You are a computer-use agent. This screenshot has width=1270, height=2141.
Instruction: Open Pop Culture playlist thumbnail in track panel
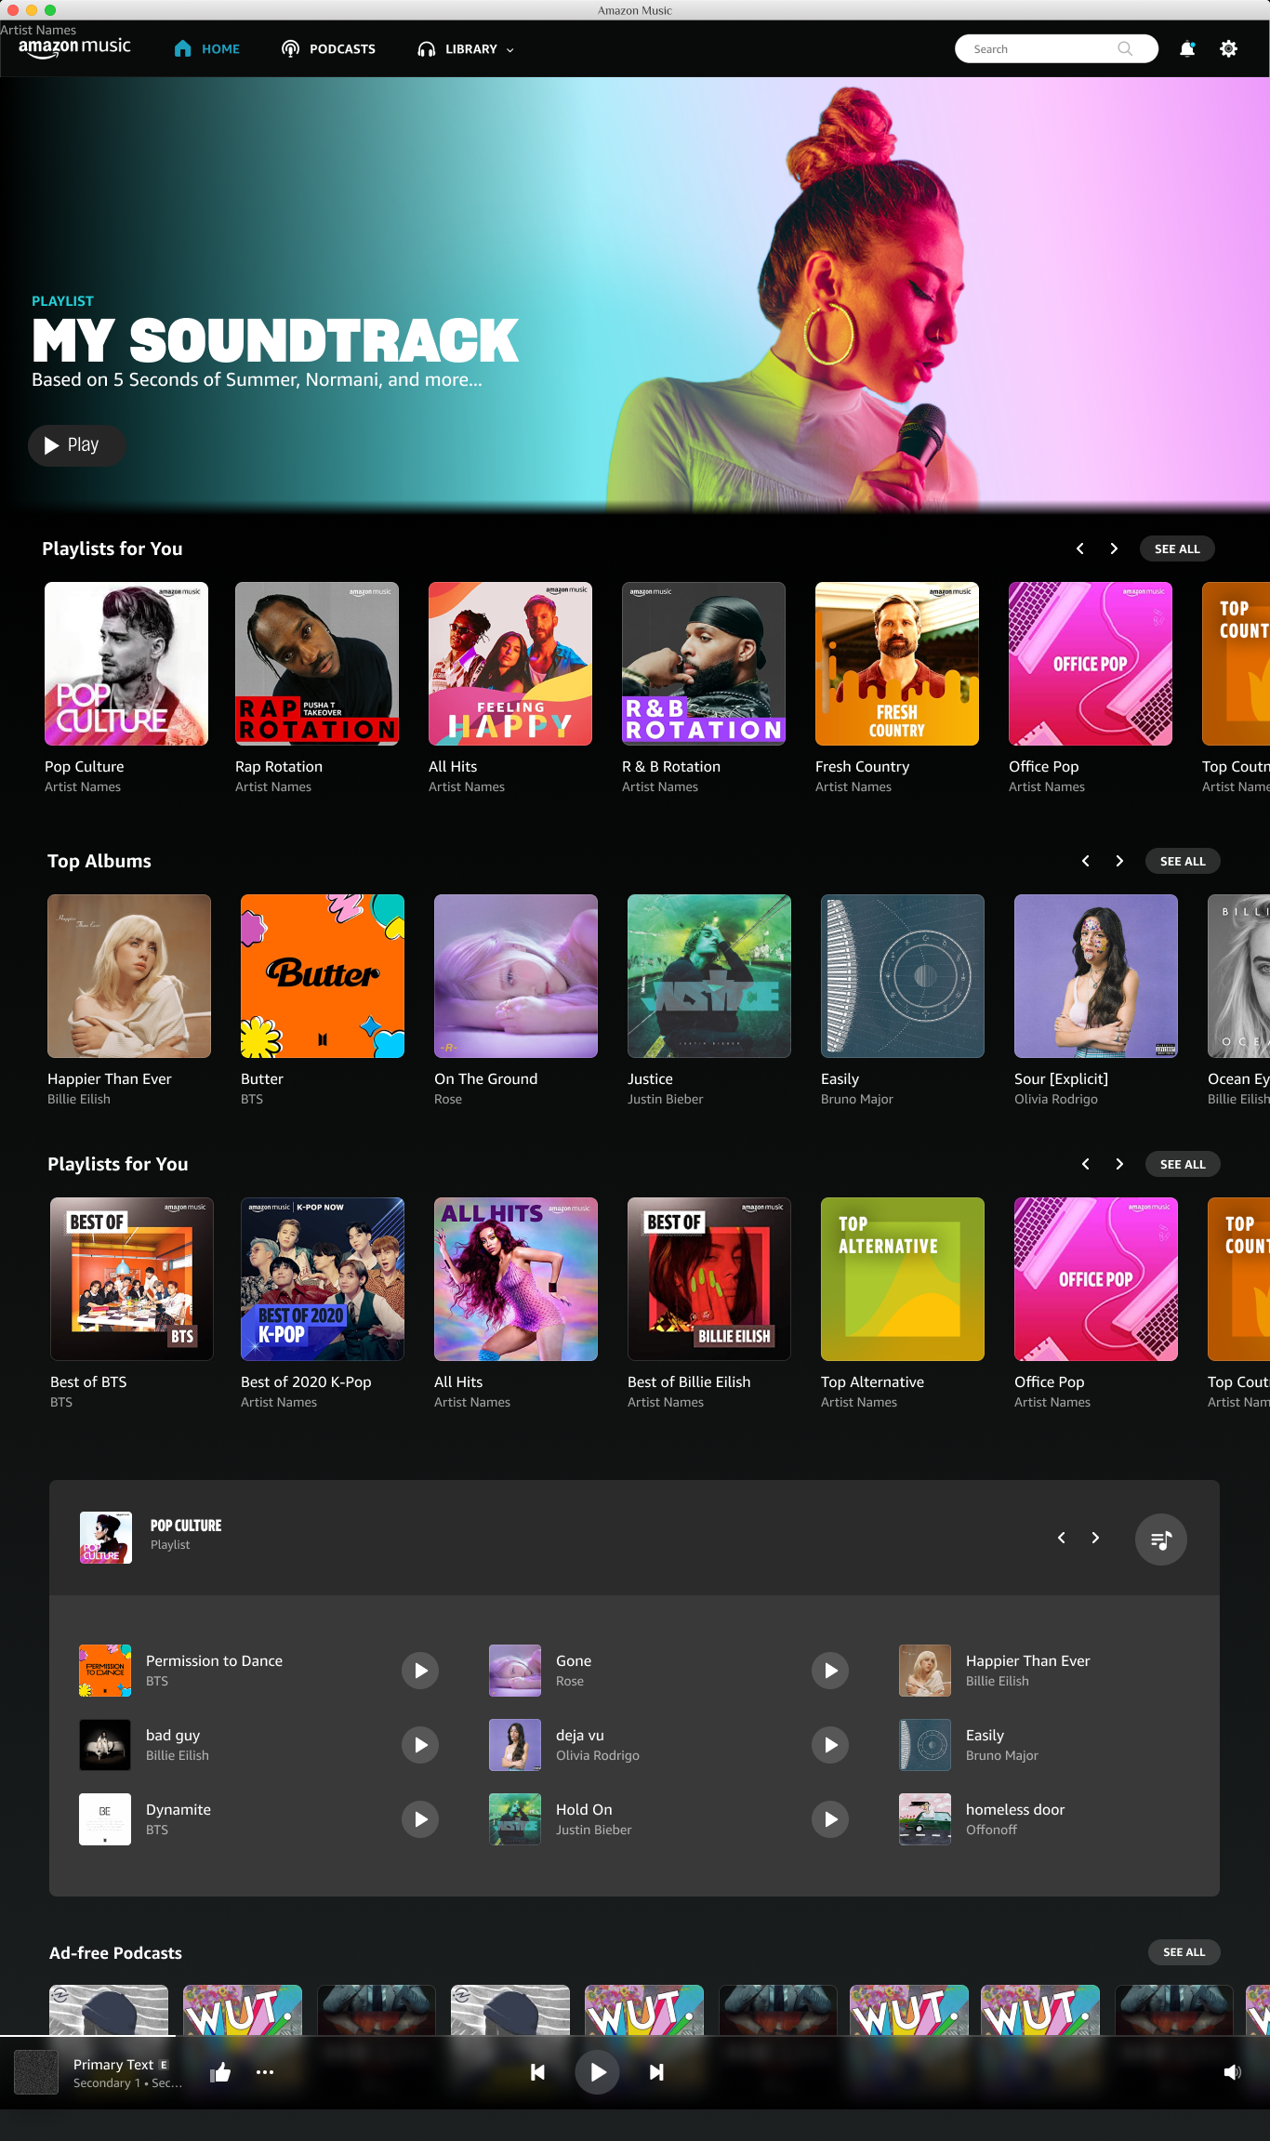106,1538
